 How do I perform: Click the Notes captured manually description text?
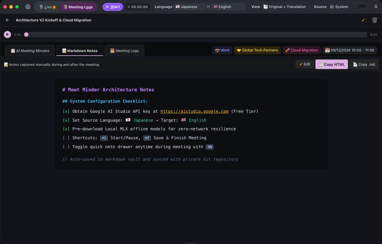tap(51, 65)
